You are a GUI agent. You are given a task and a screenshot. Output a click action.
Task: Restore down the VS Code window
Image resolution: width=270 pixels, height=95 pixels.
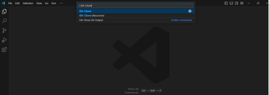point(258,3)
